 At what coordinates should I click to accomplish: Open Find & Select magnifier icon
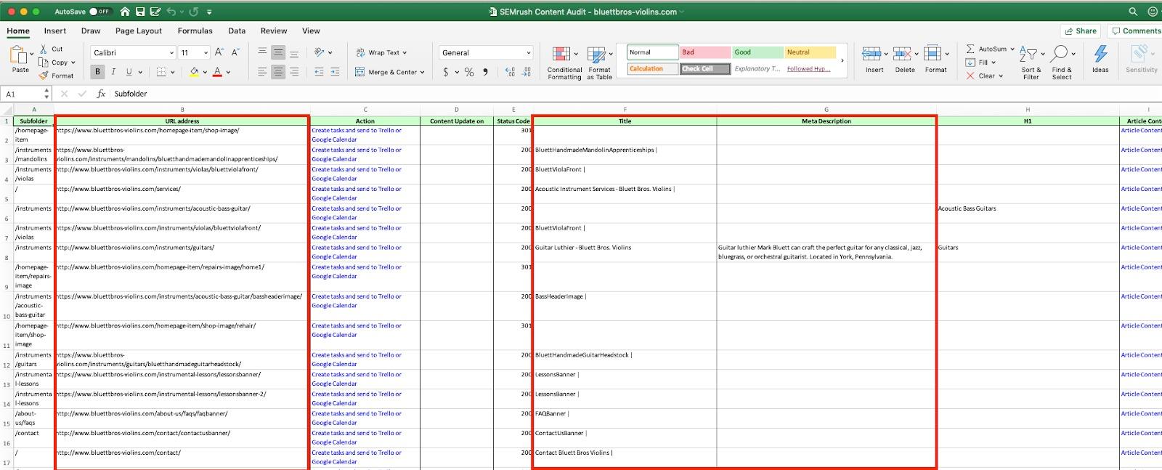coord(1060,55)
